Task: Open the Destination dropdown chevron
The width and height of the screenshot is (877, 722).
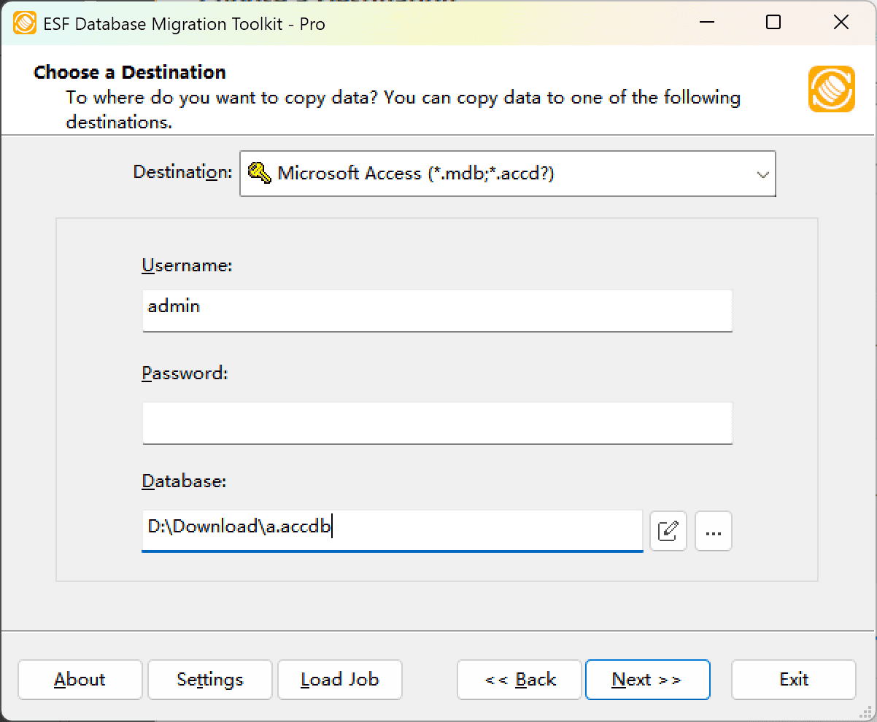Action: [x=762, y=174]
